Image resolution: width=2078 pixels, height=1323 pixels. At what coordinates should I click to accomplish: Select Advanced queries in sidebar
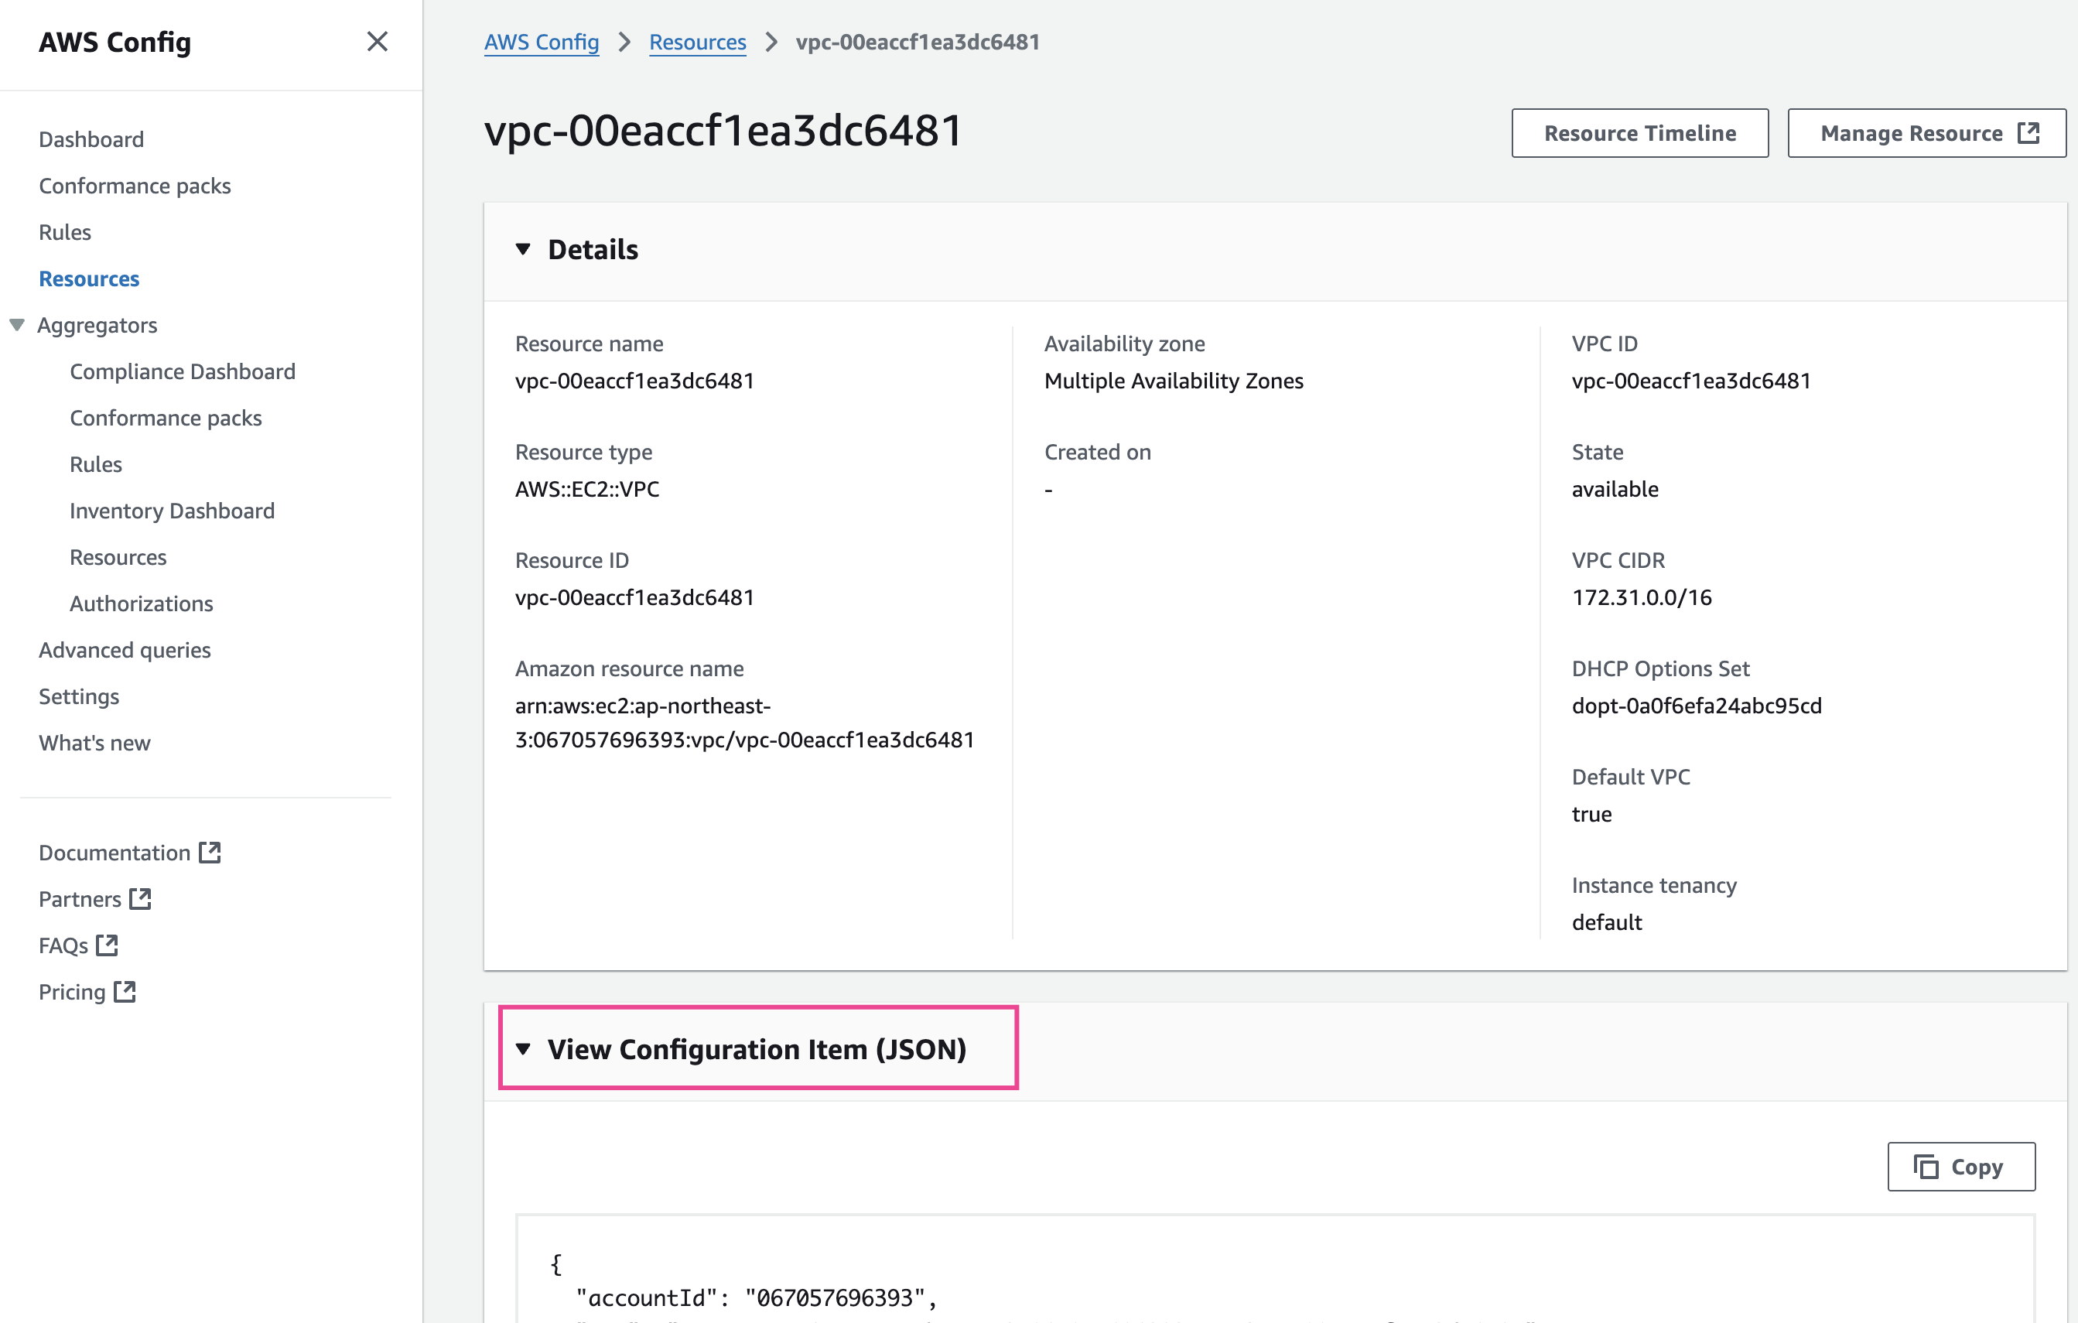125,650
